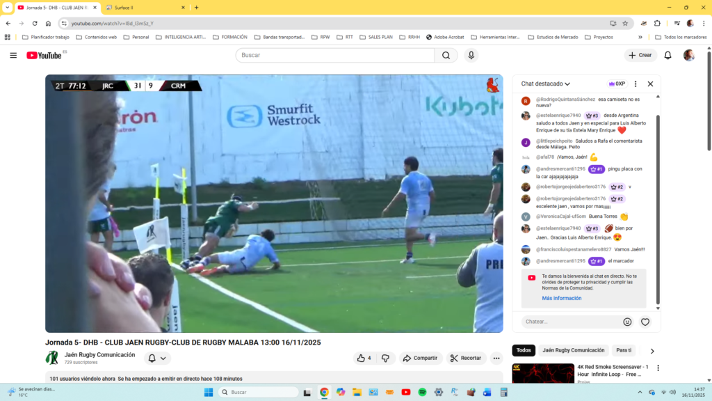The height and width of the screenshot is (401, 712).
Task: Open Spotify from the taskbar
Action: (422, 392)
